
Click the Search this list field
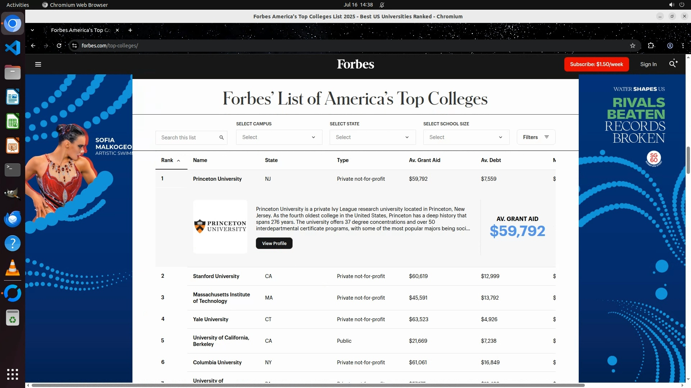click(187, 138)
